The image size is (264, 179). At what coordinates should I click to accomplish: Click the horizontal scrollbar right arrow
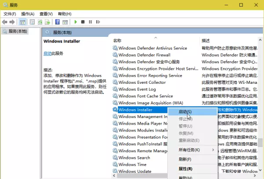(x=255, y=175)
